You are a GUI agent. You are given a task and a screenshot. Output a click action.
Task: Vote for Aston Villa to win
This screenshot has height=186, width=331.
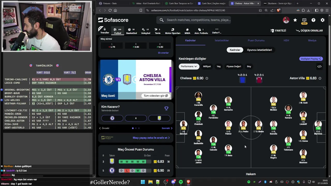tap(159, 118)
